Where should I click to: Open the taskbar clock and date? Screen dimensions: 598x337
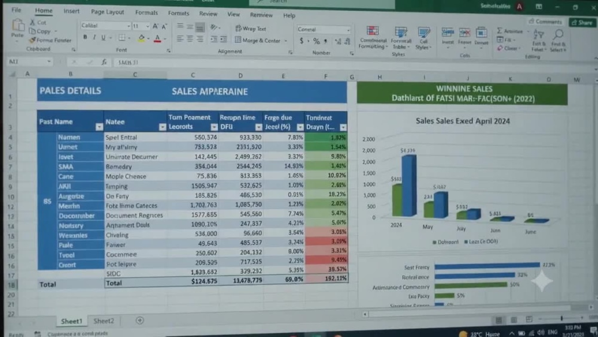pyautogui.click(x=572, y=331)
